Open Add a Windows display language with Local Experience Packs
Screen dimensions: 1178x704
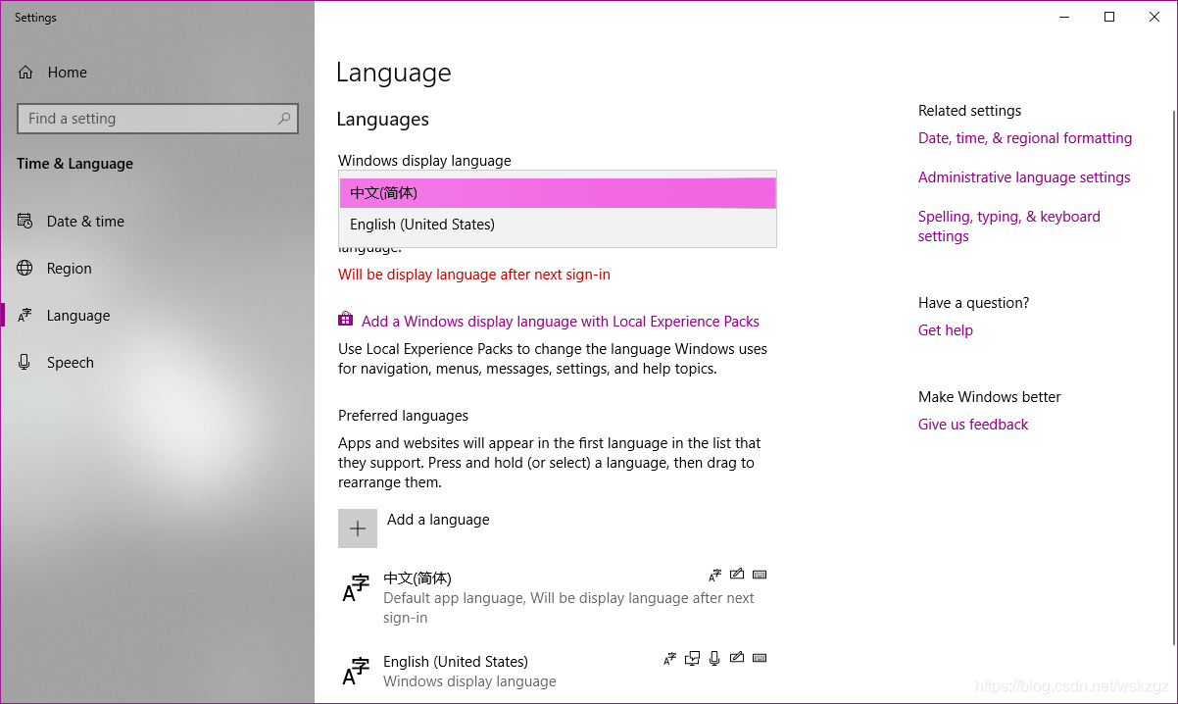[561, 322]
